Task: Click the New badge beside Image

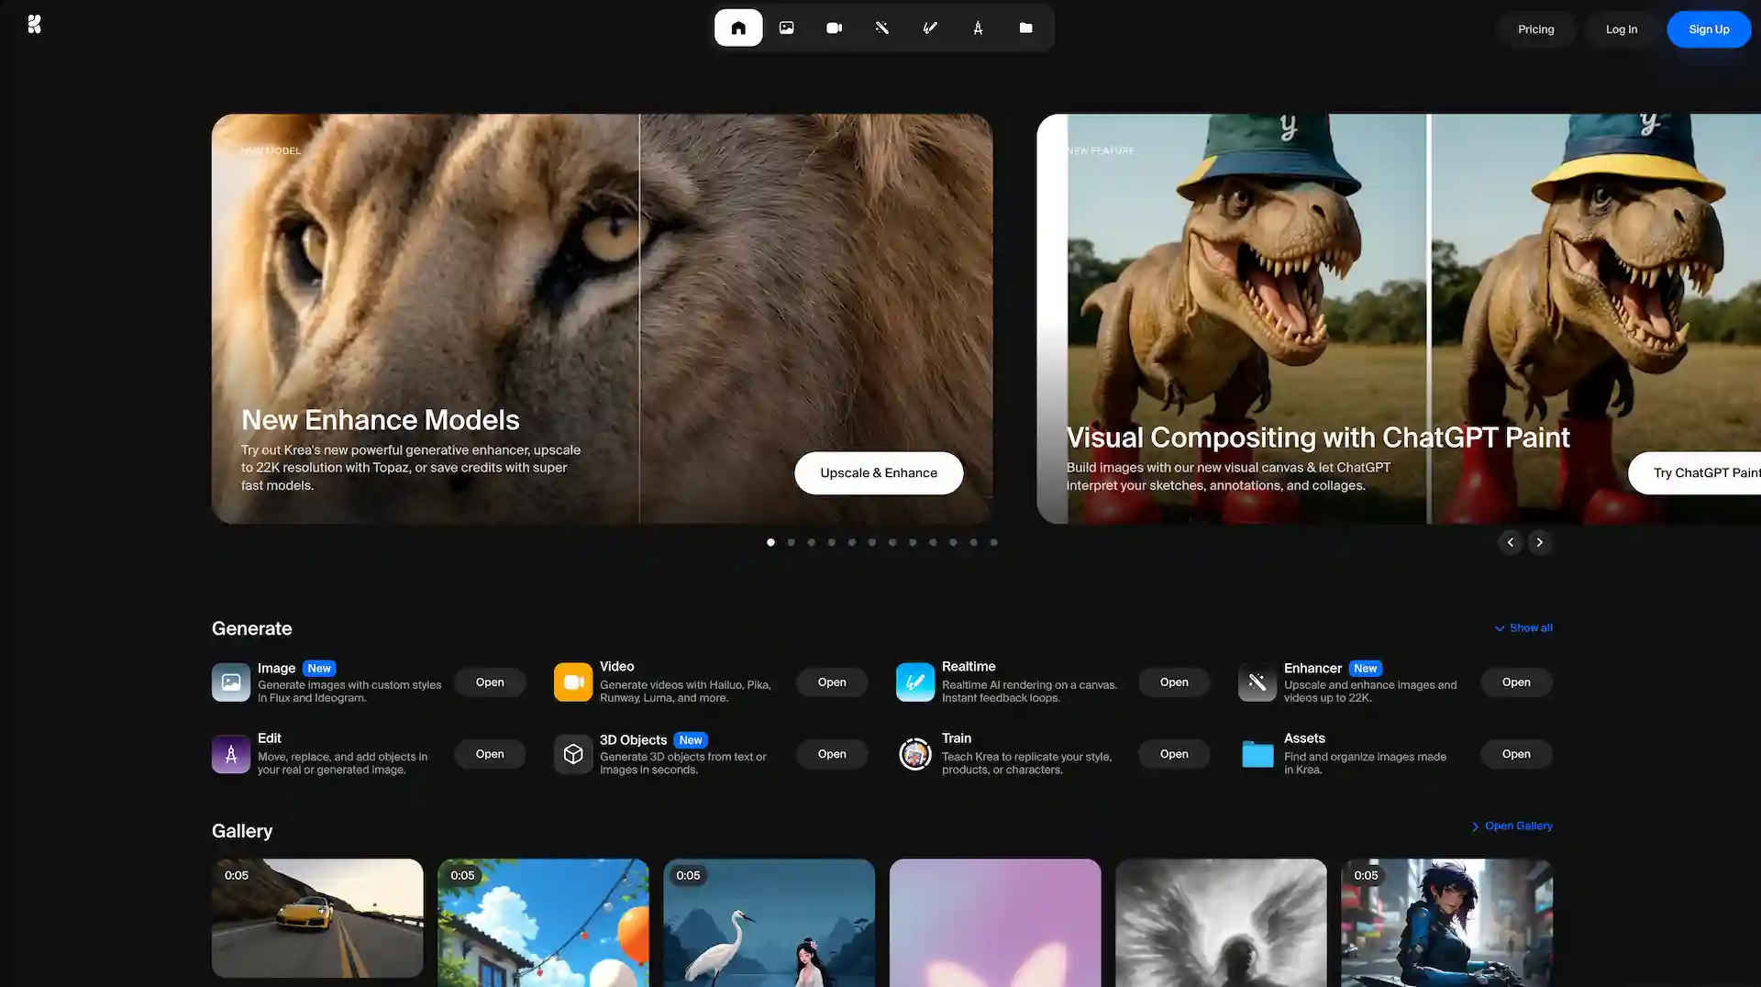Action: pyautogui.click(x=319, y=669)
